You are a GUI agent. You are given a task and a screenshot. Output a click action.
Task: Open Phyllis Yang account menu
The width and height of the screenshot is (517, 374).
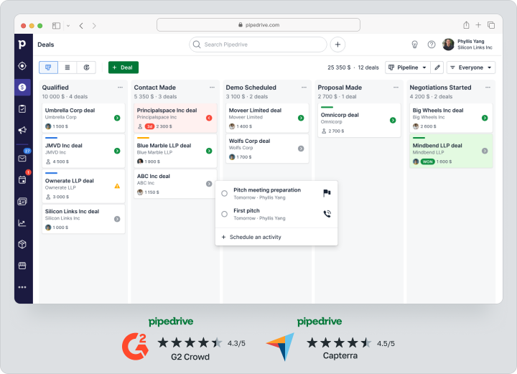point(467,45)
